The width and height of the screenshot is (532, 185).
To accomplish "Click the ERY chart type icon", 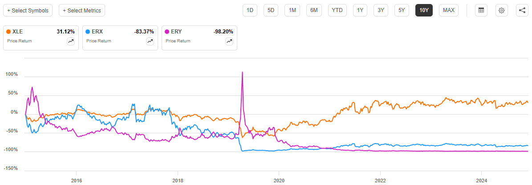I will click(229, 41).
